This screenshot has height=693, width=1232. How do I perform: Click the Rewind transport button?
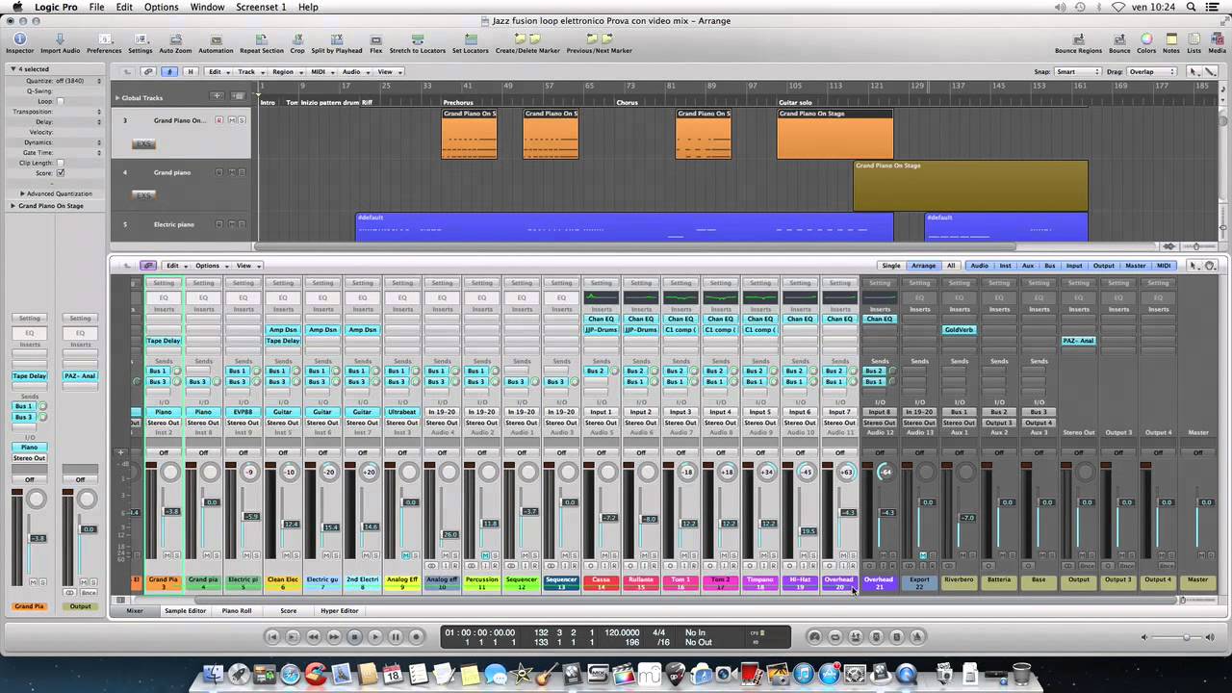(313, 636)
